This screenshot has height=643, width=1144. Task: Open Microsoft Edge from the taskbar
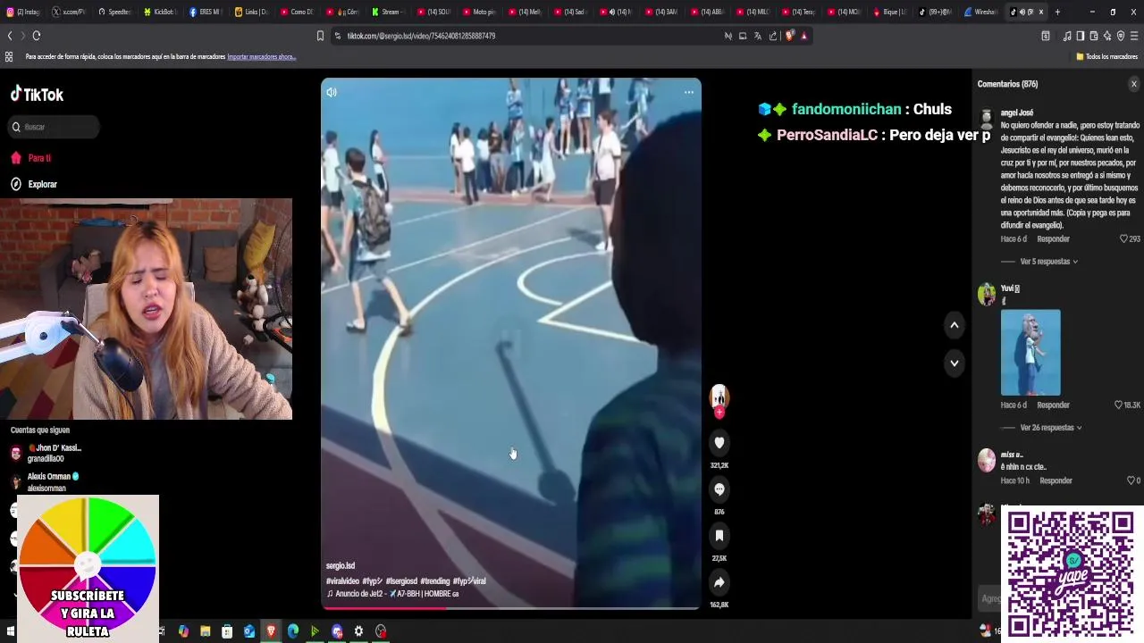coord(293,631)
